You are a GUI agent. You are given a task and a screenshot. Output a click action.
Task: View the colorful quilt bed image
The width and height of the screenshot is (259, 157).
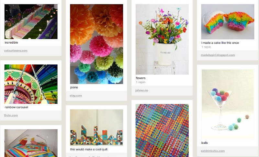(31, 143)
